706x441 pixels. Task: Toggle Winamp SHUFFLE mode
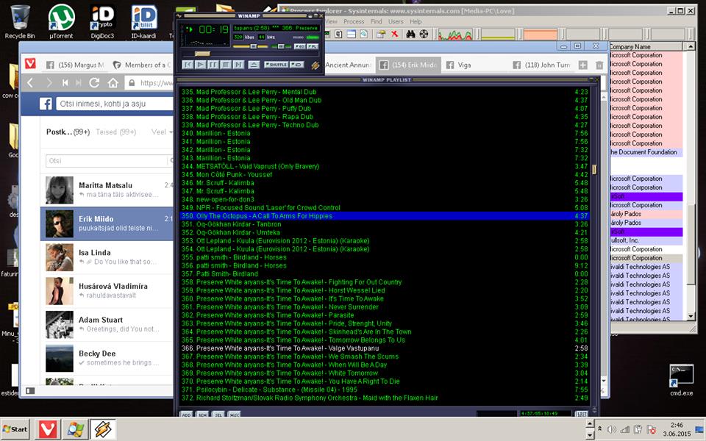pos(276,65)
